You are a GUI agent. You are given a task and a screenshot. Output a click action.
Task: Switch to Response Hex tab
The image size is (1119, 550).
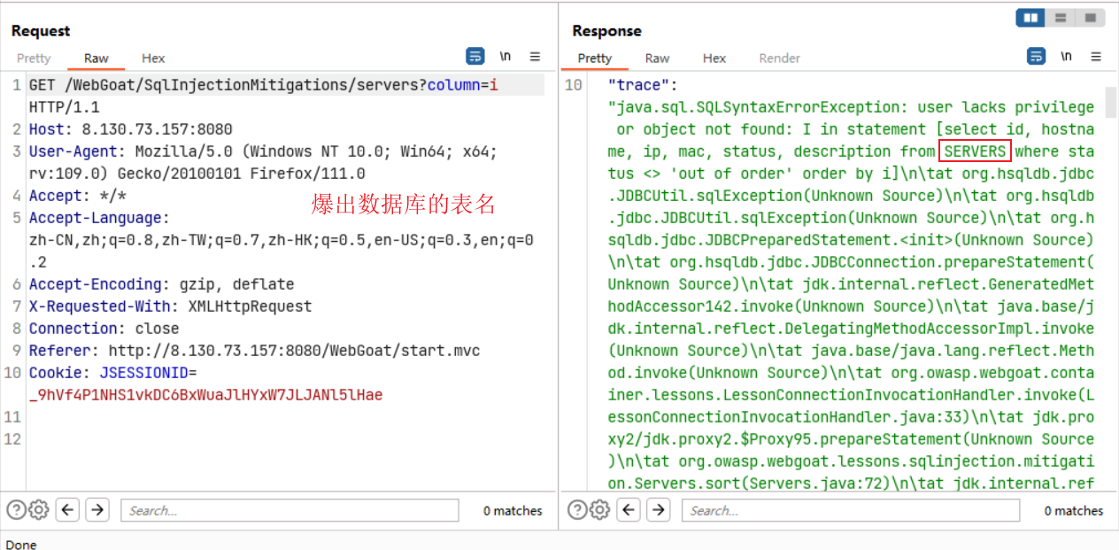coord(714,58)
